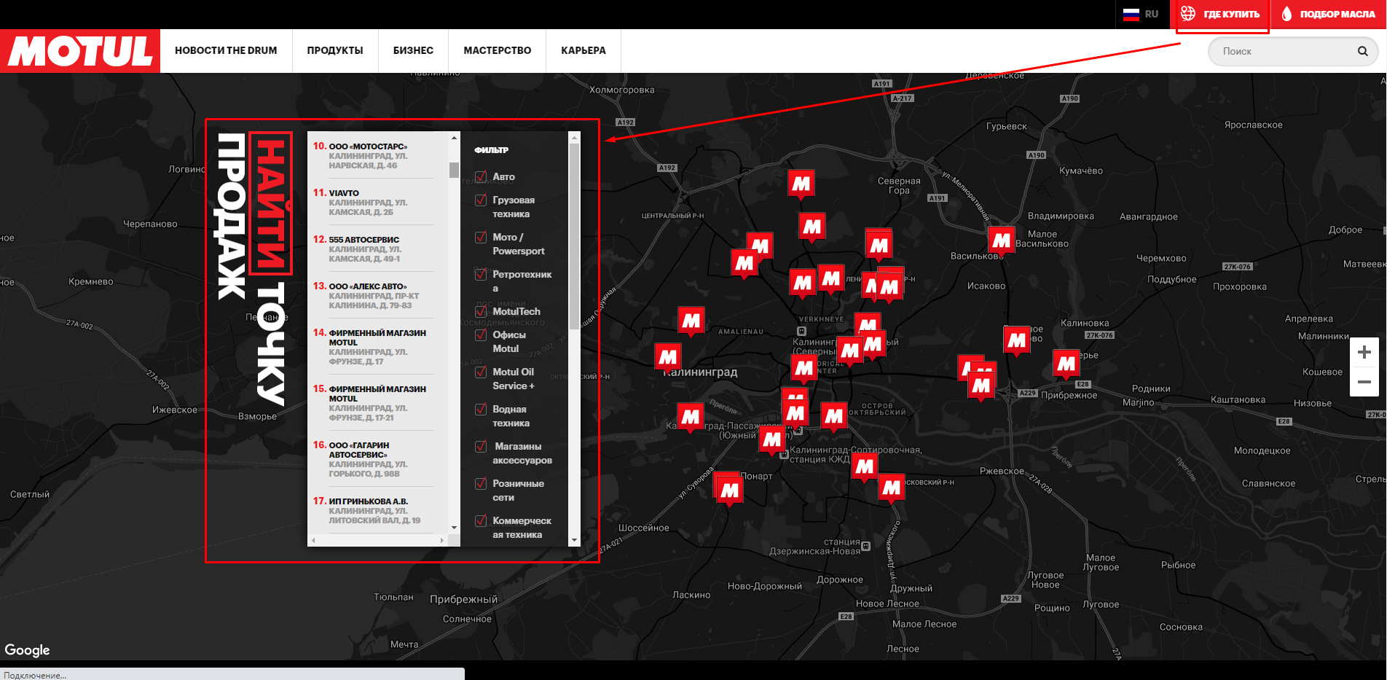Select Motul marker below Понарт label

(x=729, y=491)
